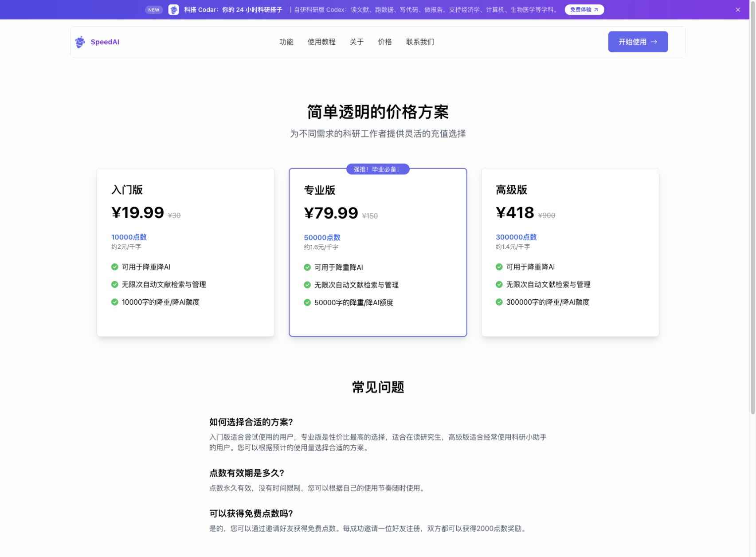Click green check beside 50000字的降重/降AI额度
The width and height of the screenshot is (756, 557).
307,302
